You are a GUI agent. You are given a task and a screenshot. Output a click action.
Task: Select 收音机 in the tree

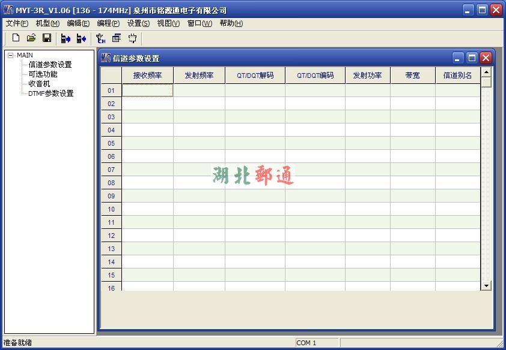pos(40,84)
